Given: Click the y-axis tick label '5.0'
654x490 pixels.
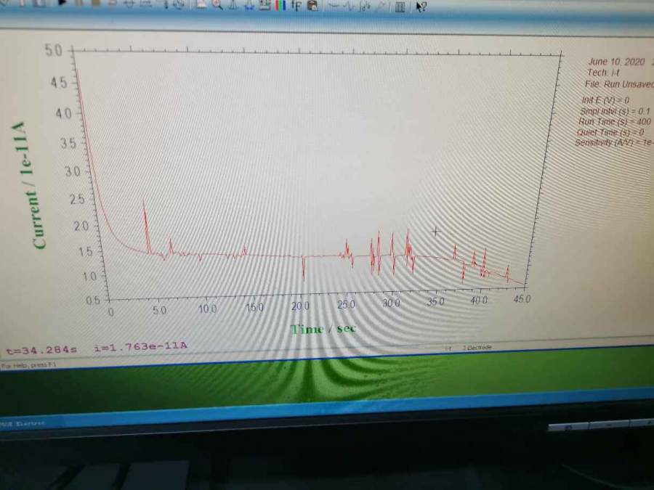Looking at the screenshot, I should (54, 50).
